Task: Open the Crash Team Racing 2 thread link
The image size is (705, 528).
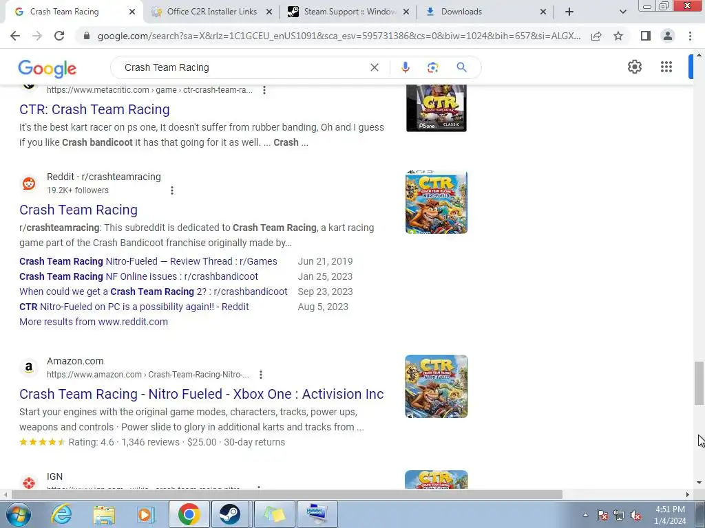Action: [x=154, y=291]
